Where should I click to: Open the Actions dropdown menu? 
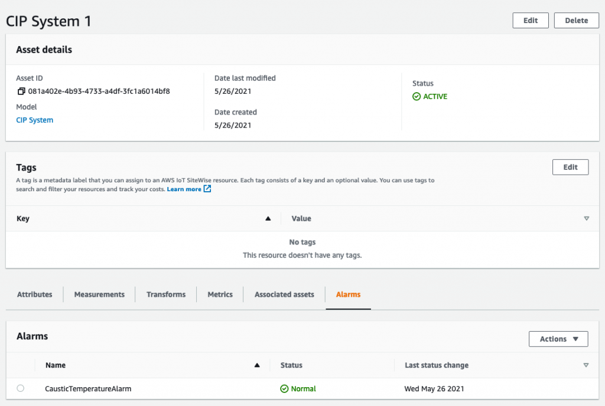pos(558,339)
